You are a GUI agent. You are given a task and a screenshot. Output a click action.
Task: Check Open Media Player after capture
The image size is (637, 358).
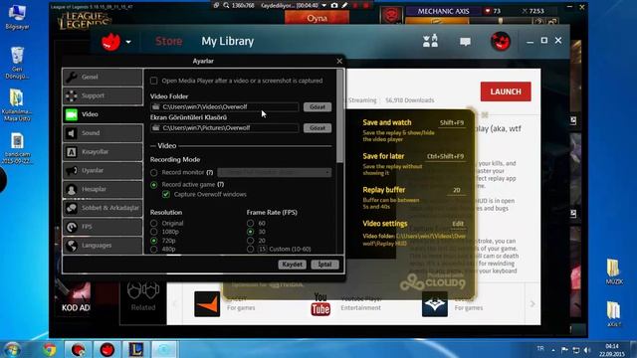[153, 81]
